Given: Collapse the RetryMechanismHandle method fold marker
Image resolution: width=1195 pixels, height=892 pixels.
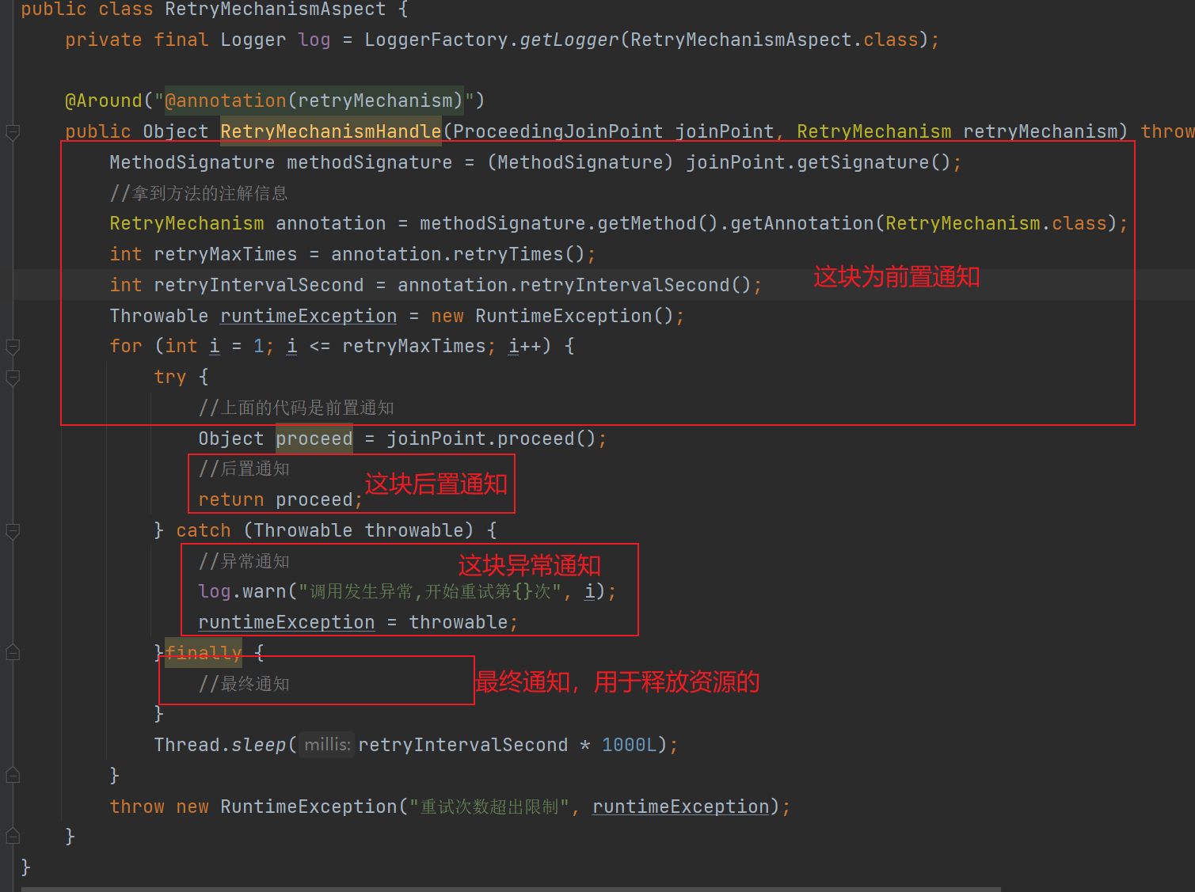Looking at the screenshot, I should pos(13,132).
